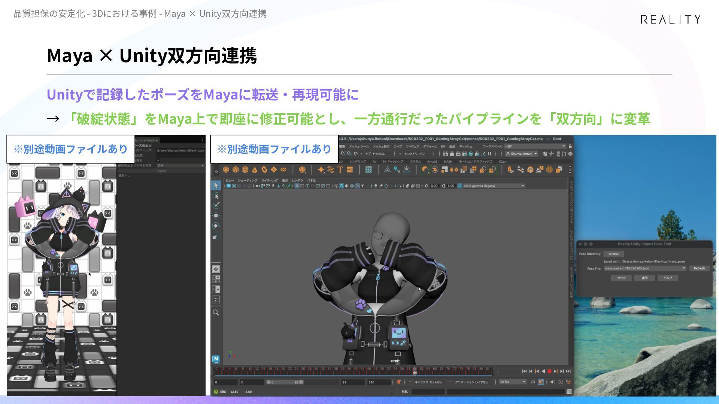The height and width of the screenshot is (404, 719).
Task: Create a polygon cylinder from Maya shelf
Action: tap(245, 170)
